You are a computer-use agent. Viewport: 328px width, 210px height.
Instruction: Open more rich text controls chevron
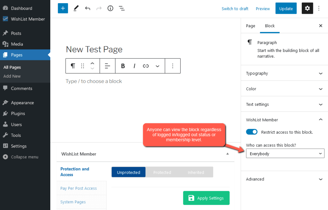(x=158, y=66)
